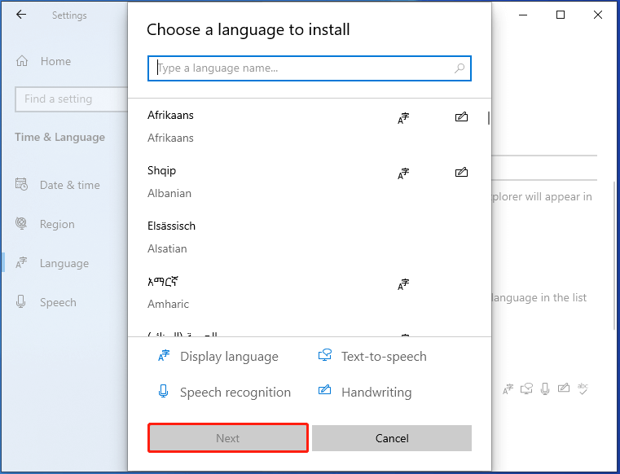Click Albanian display language icon
620x474 pixels.
403,173
